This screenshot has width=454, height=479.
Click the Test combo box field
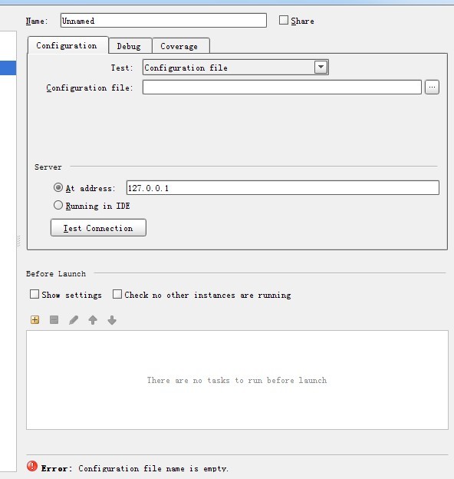(235, 68)
